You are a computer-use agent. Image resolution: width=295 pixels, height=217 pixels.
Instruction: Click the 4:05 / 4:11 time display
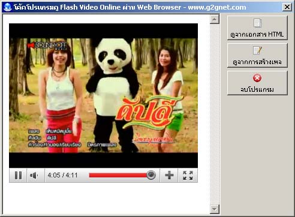point(62,175)
